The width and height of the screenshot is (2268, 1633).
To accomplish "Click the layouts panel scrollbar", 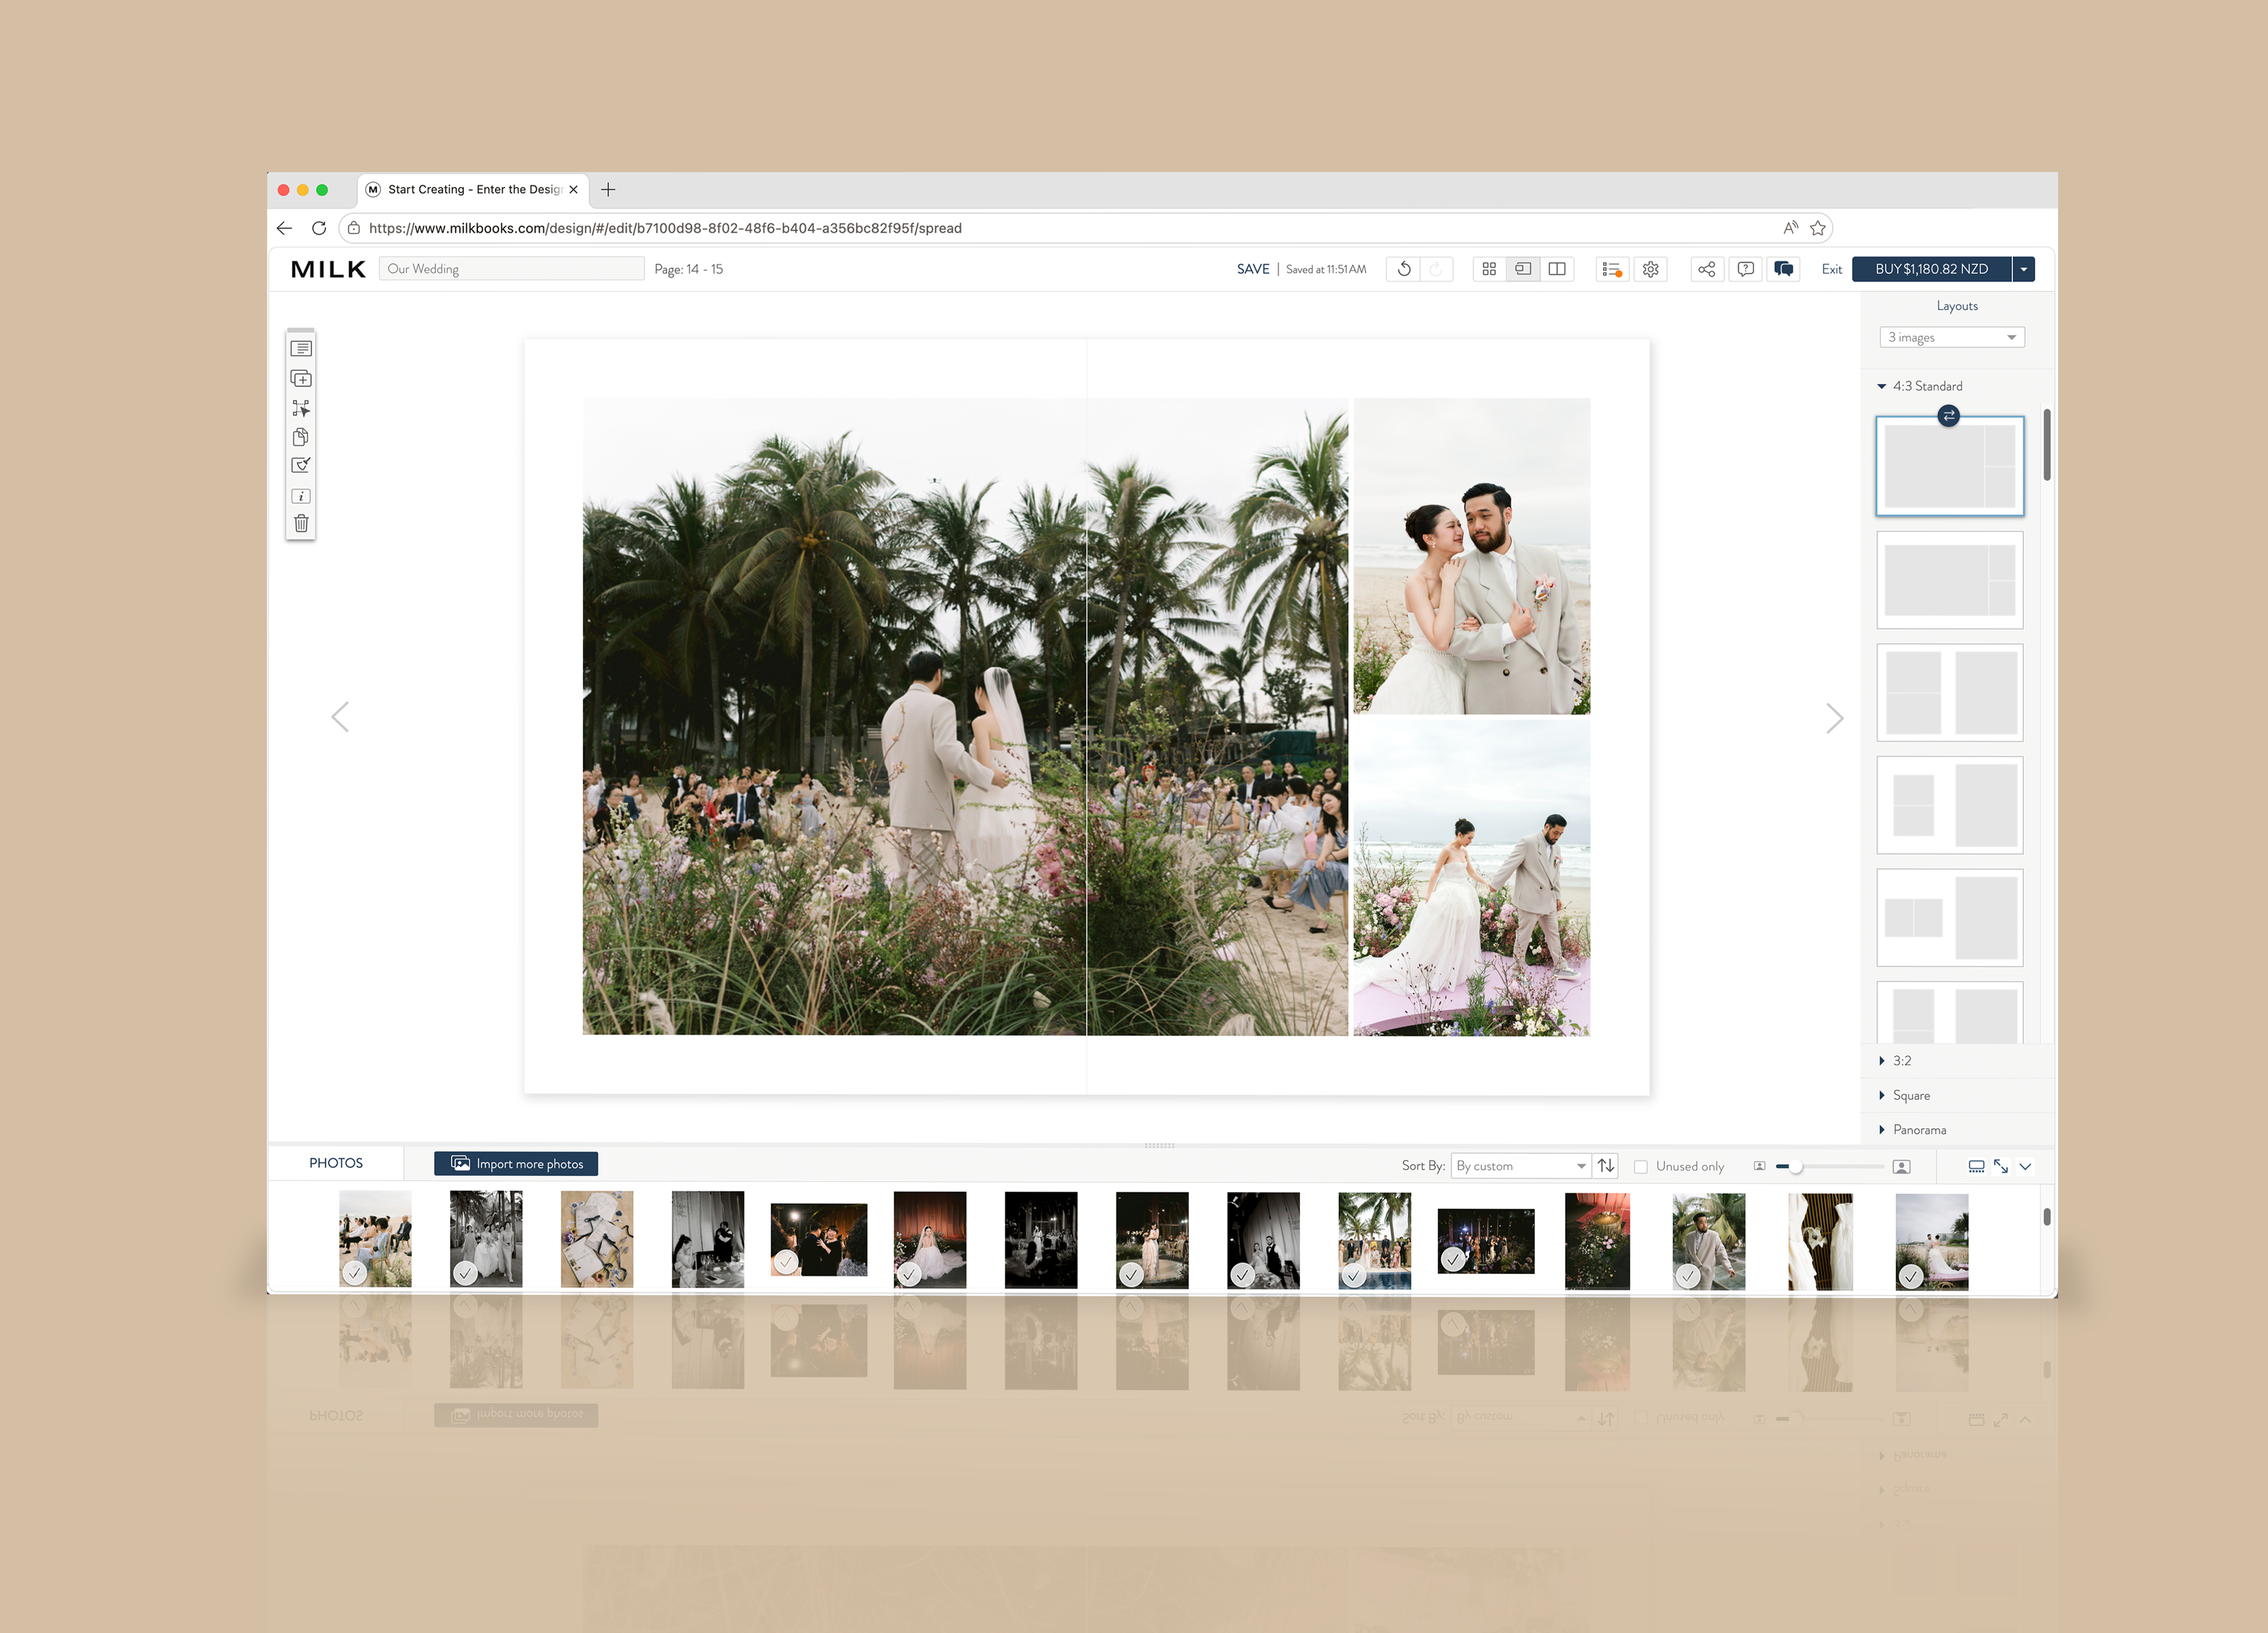I will (x=2047, y=444).
